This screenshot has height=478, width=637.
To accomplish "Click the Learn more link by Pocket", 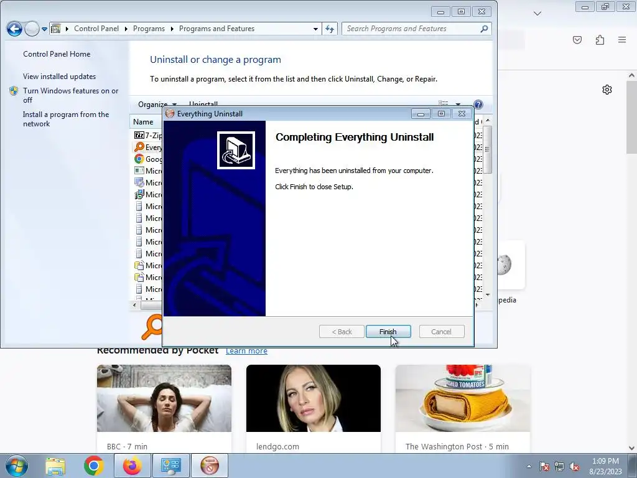I will tap(246, 351).
